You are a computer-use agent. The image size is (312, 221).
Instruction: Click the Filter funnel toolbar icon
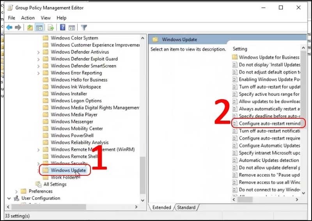click(83, 27)
